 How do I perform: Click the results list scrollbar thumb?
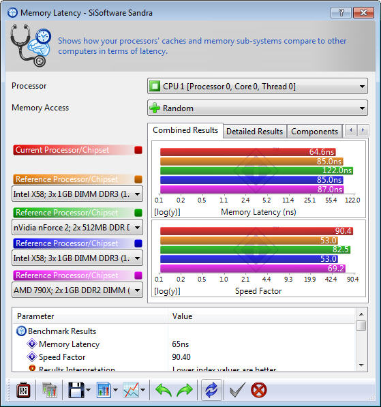pyautogui.click(x=361, y=325)
